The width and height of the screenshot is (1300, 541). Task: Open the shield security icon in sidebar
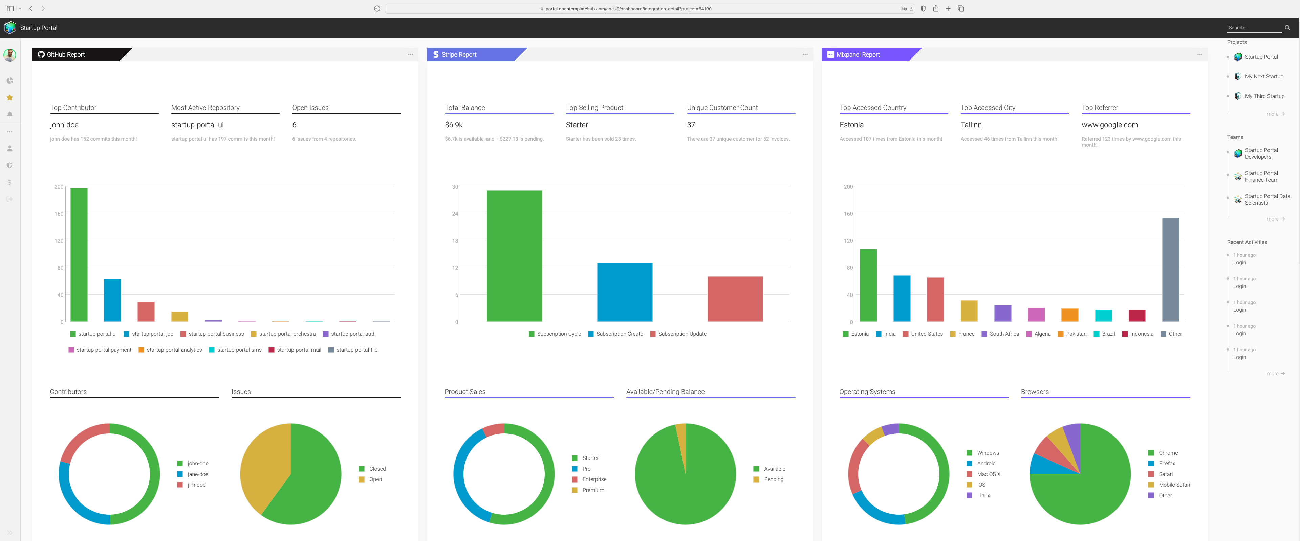tap(9, 165)
